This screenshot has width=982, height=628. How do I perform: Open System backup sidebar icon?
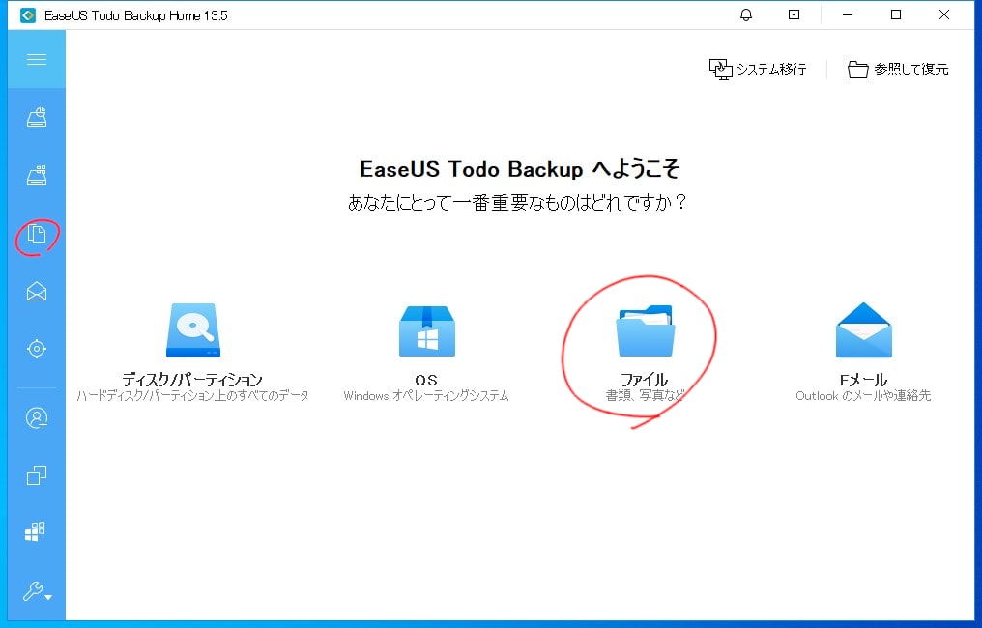[37, 175]
